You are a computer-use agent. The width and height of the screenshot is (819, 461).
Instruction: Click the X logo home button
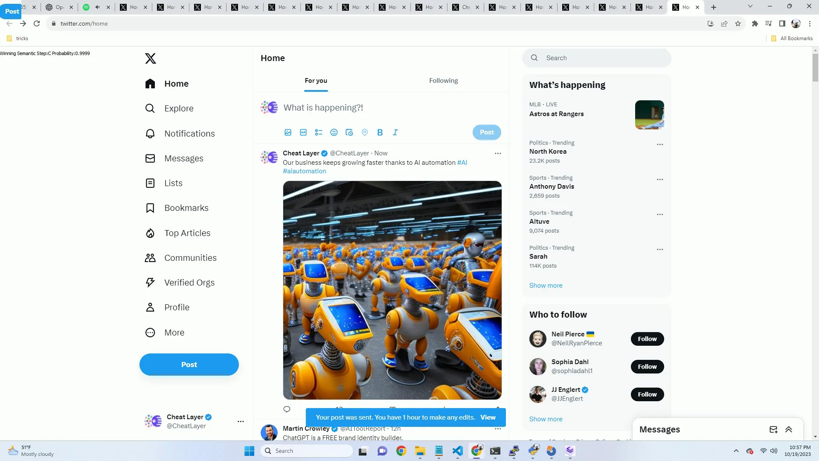pyautogui.click(x=150, y=58)
